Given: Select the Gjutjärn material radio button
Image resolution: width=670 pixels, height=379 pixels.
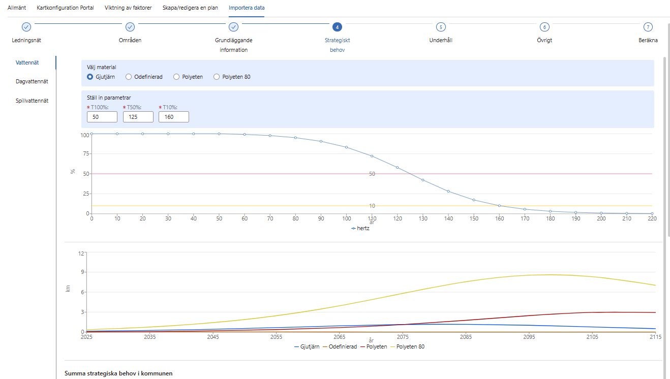Looking at the screenshot, I should click(90, 77).
